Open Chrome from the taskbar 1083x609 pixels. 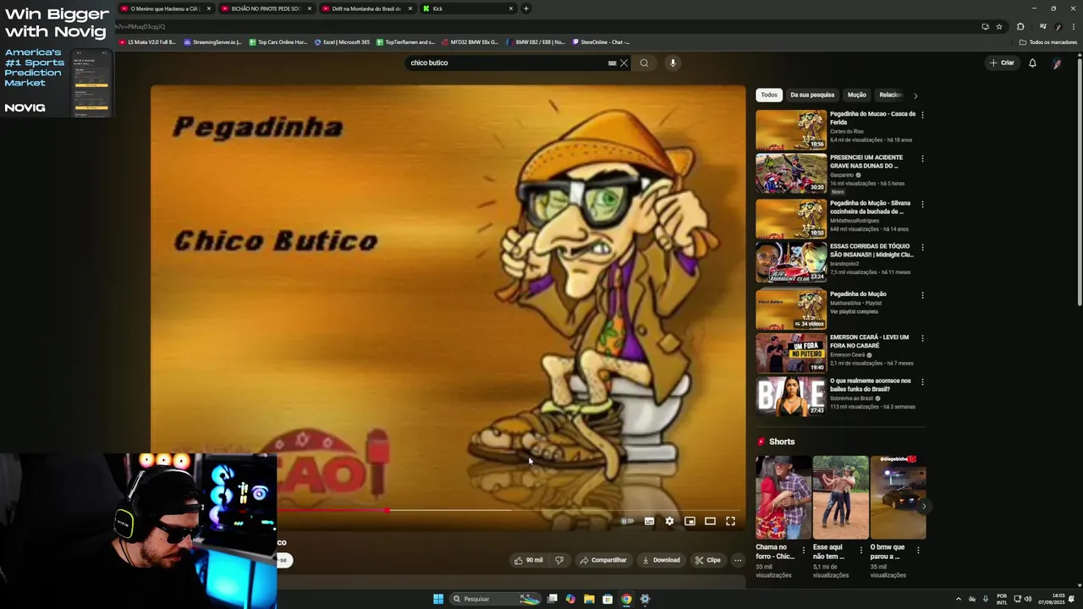(x=626, y=599)
